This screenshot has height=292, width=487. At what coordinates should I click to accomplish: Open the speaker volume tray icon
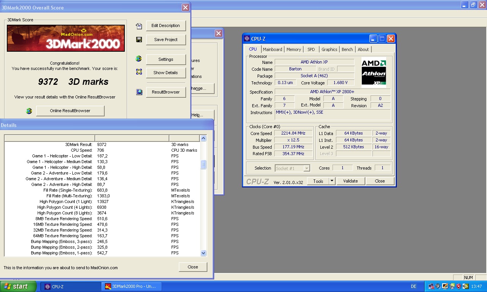pos(438,286)
